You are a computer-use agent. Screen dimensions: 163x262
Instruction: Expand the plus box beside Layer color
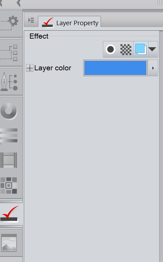(30, 68)
